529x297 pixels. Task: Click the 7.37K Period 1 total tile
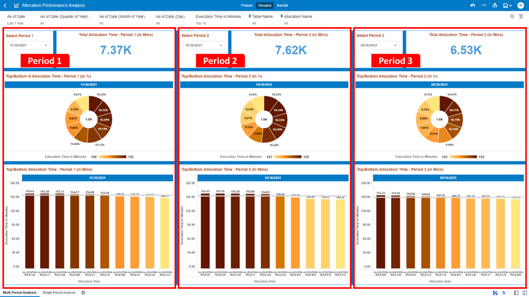pos(116,50)
